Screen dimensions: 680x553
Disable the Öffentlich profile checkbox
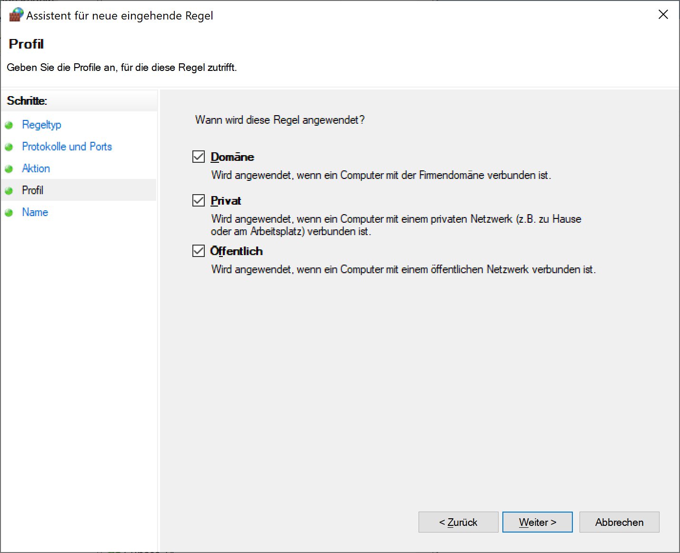[x=199, y=251]
